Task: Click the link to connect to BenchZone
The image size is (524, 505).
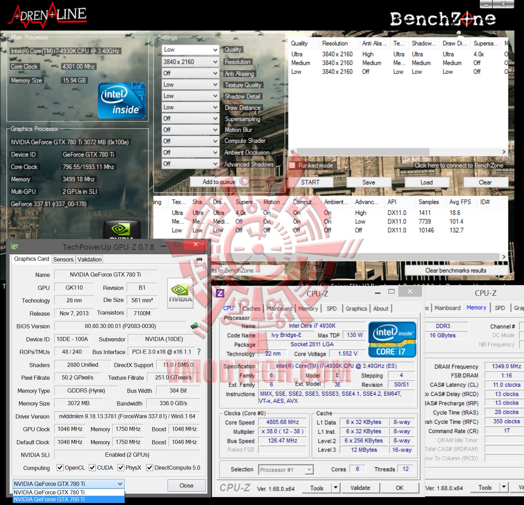Action: tap(459, 165)
